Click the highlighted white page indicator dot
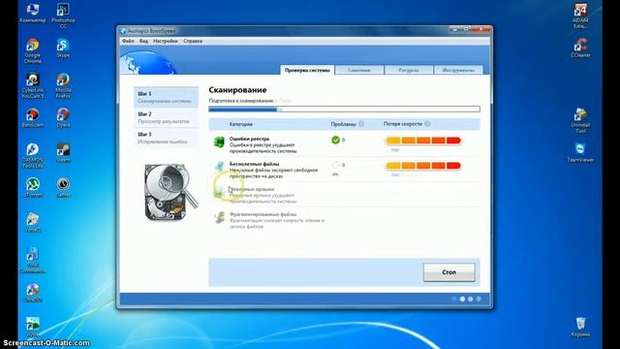 [462, 300]
